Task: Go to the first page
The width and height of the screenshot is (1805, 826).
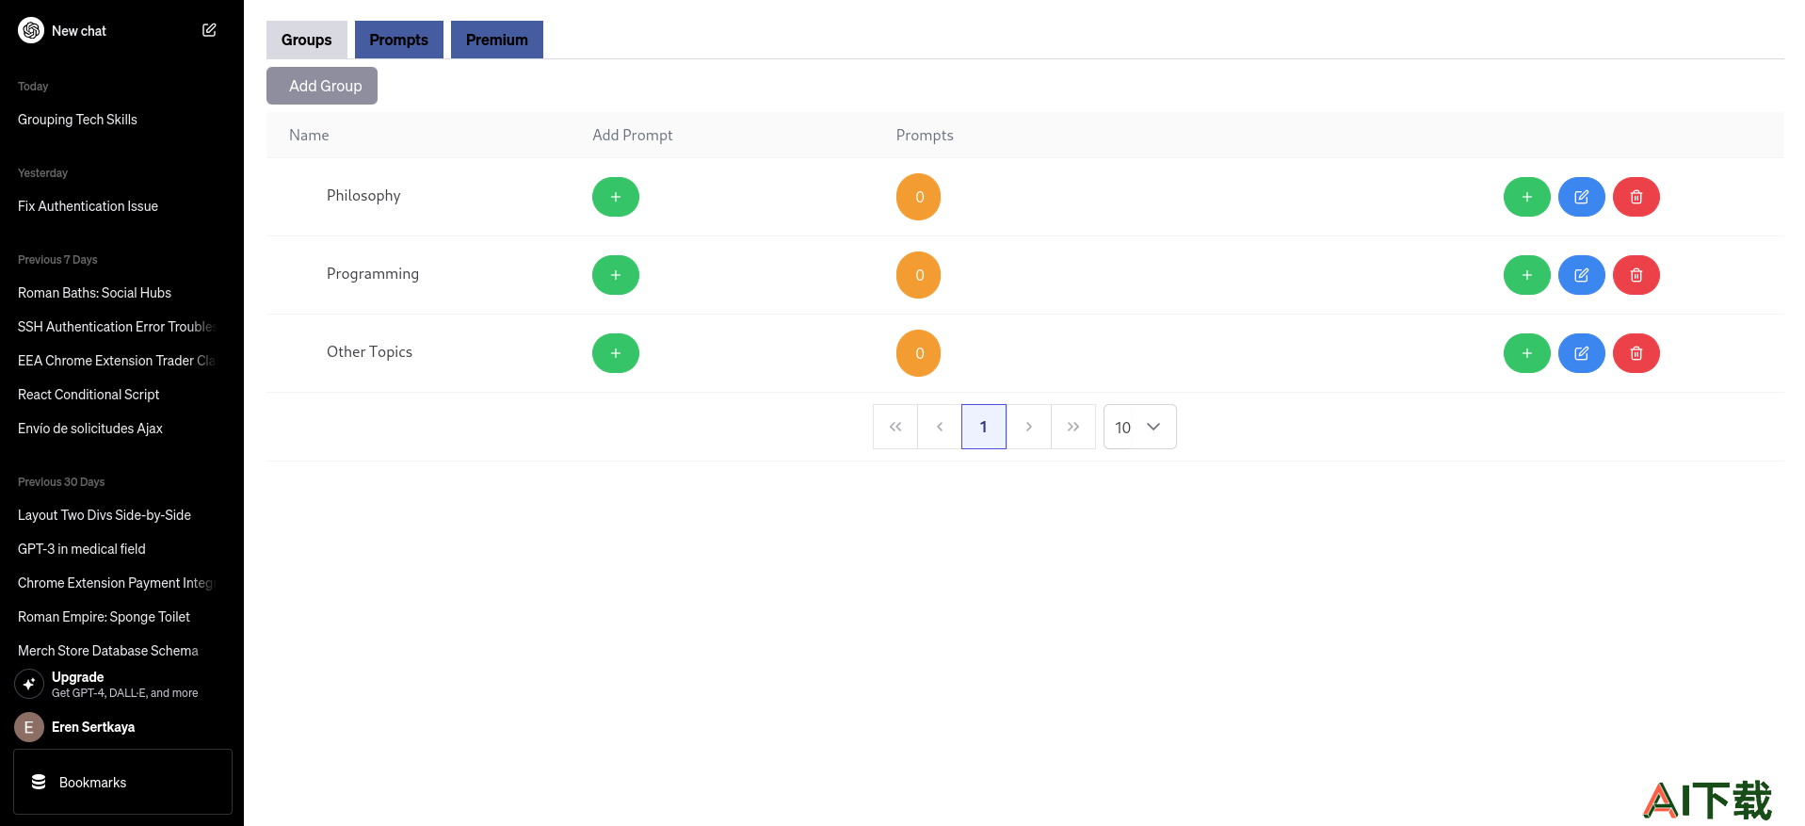Action: [x=895, y=427]
